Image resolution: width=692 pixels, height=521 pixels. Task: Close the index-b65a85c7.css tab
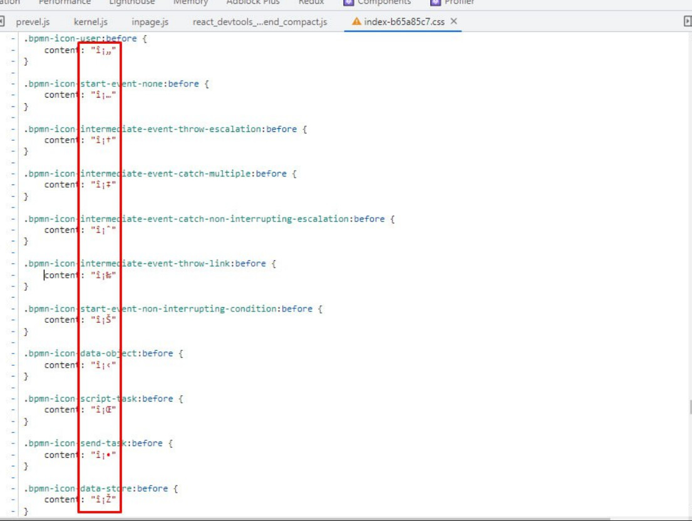[x=453, y=21]
